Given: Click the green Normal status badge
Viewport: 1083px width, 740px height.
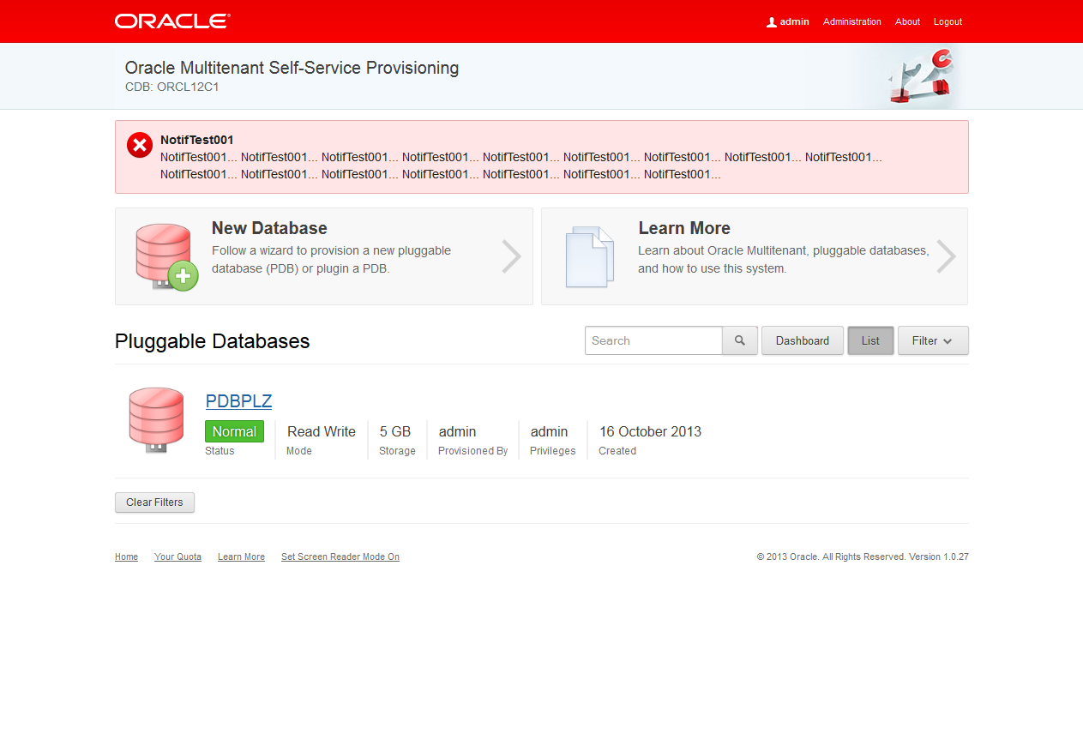Looking at the screenshot, I should click(234, 431).
